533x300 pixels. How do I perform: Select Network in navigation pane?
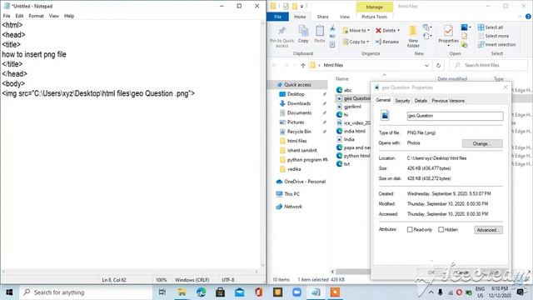point(293,207)
